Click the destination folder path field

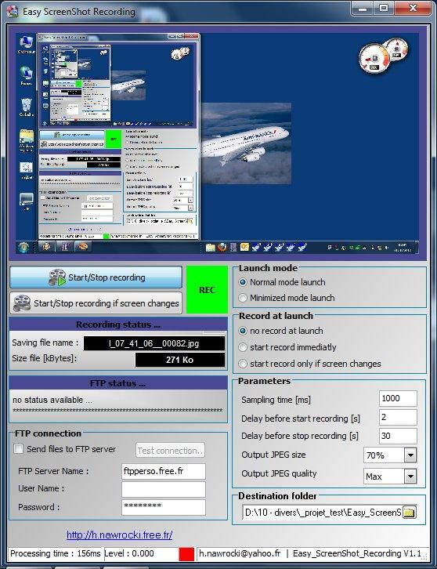[322, 513]
